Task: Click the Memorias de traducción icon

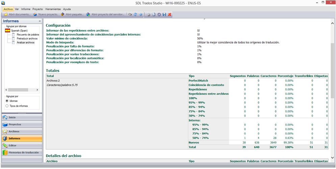Action: coord(5,152)
